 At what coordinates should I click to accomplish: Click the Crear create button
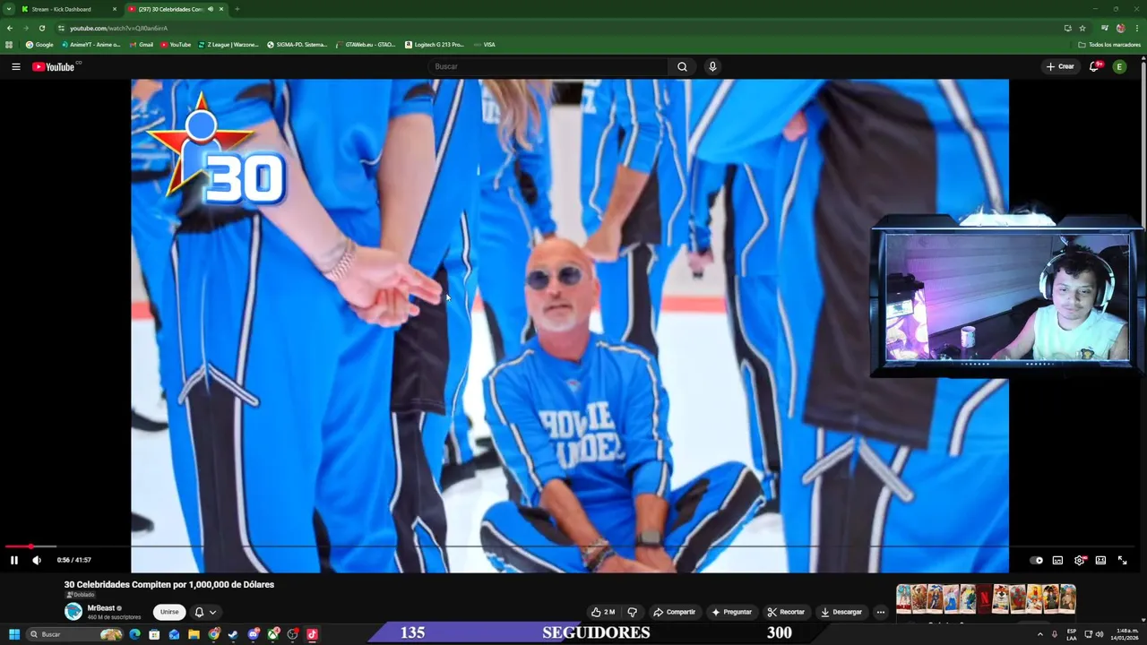tap(1060, 66)
